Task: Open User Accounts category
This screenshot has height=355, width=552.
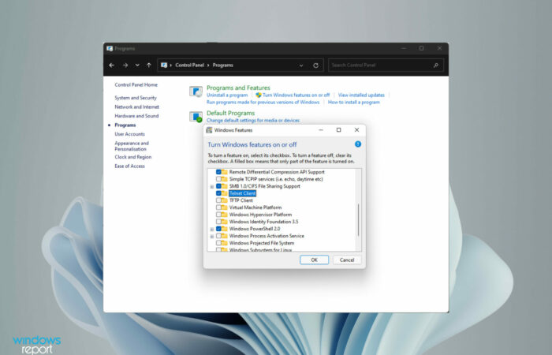Action: click(129, 134)
